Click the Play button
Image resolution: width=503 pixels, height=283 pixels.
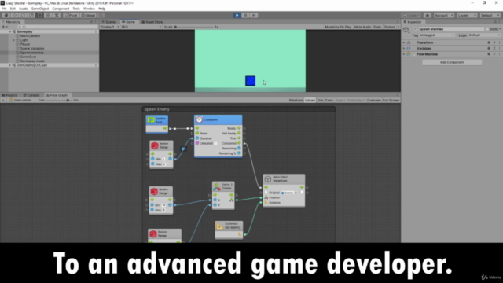(237, 15)
